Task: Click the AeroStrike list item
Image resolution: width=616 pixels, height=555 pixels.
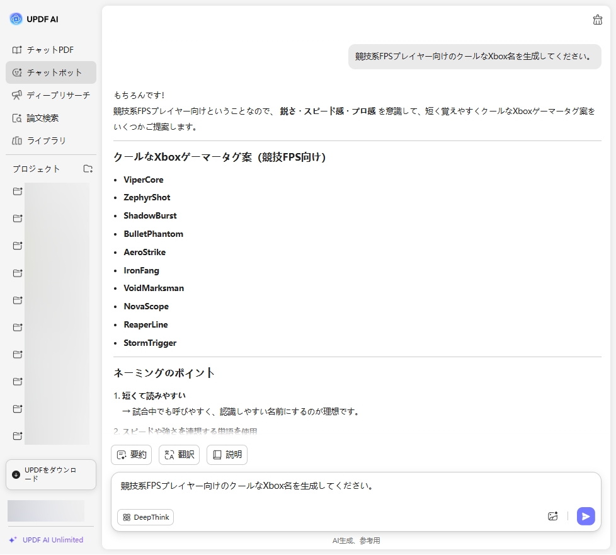Action: click(145, 253)
